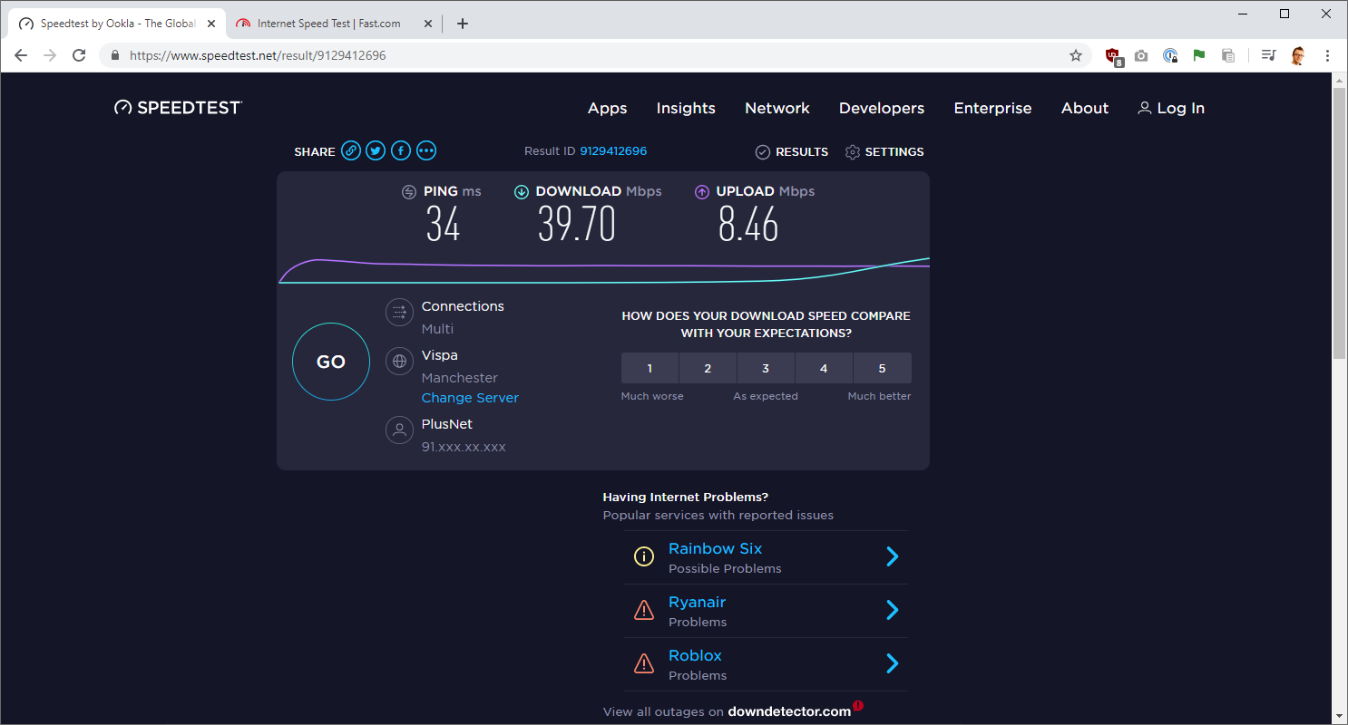Click the Speedtest logo
The width and height of the screenshot is (1348, 725).
pyautogui.click(x=178, y=108)
